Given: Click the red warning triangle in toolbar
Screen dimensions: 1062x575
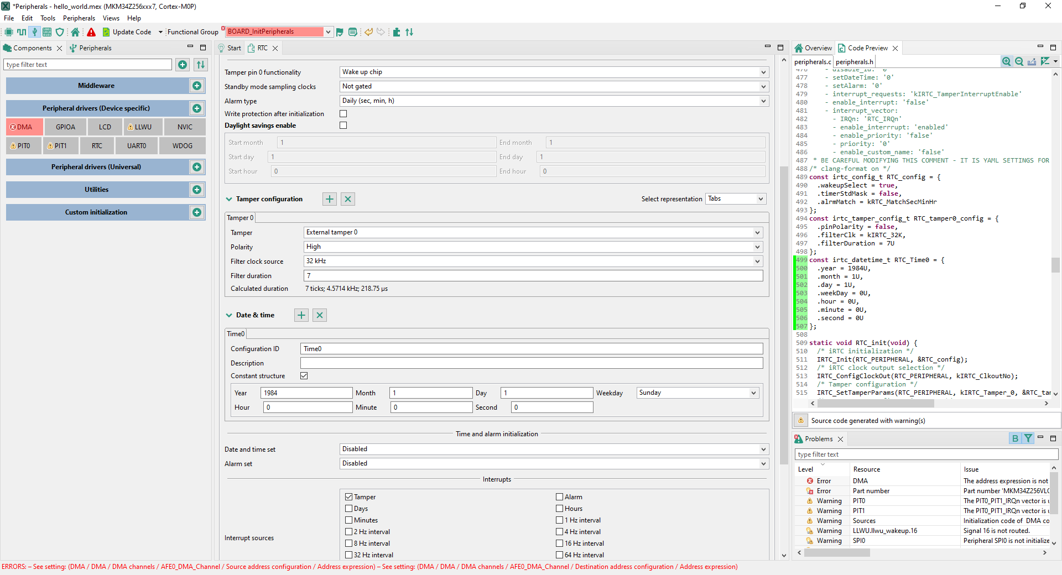Looking at the screenshot, I should pyautogui.click(x=91, y=32).
